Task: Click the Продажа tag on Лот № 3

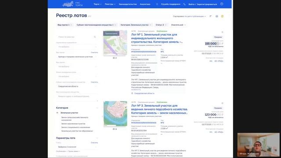Action: point(218,108)
